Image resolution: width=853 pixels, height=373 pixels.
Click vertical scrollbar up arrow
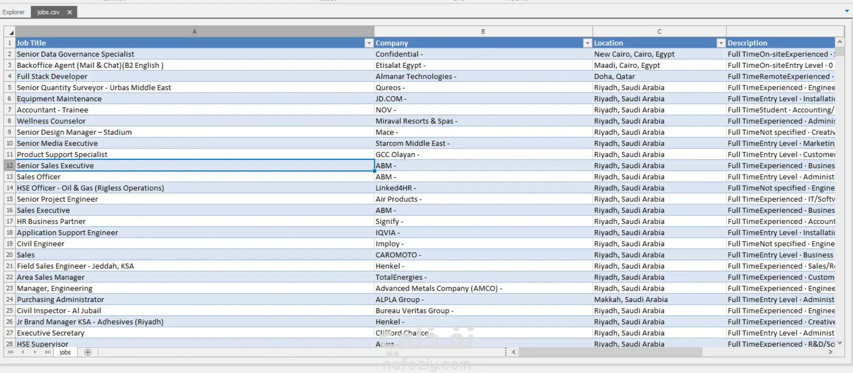840,42
